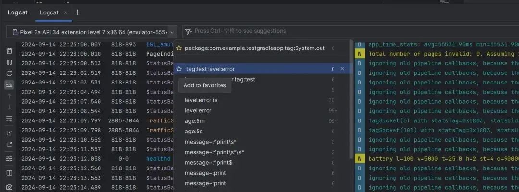Image resolution: width=519 pixels, height=192 pixels.
Task: Select the message~:^print$ filter
Action: 208,163
